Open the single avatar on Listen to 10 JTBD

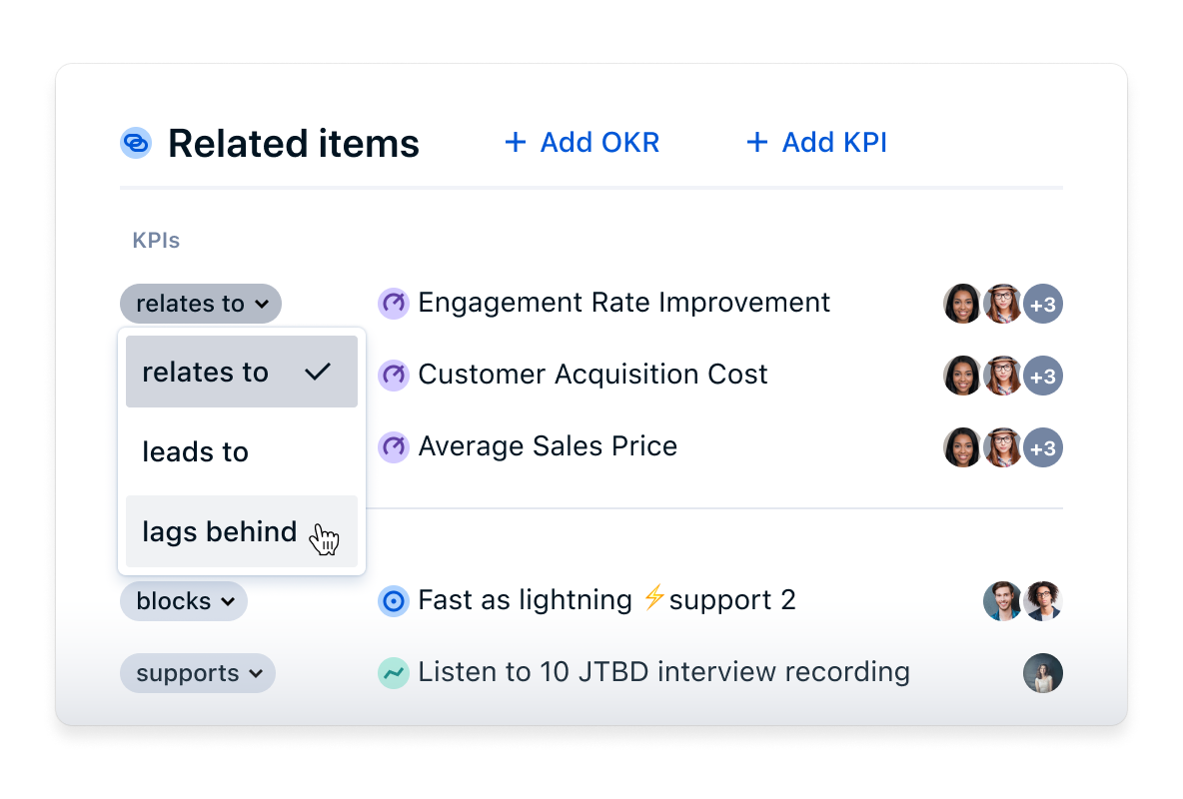tap(1043, 672)
